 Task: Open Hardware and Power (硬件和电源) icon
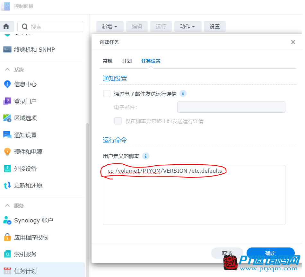[7, 152]
